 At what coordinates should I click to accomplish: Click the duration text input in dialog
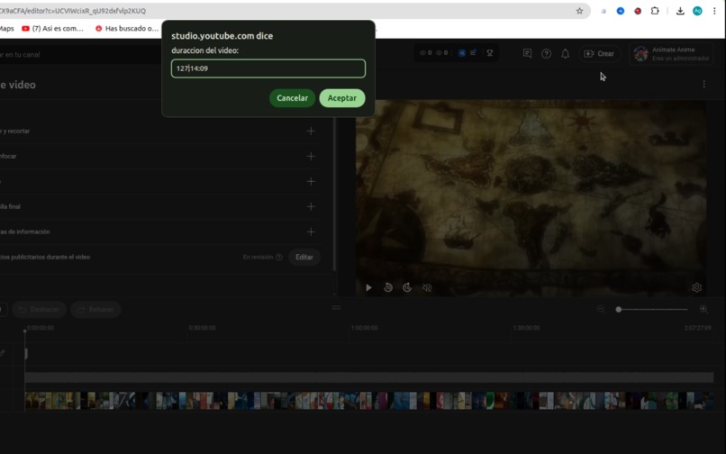pyautogui.click(x=268, y=68)
